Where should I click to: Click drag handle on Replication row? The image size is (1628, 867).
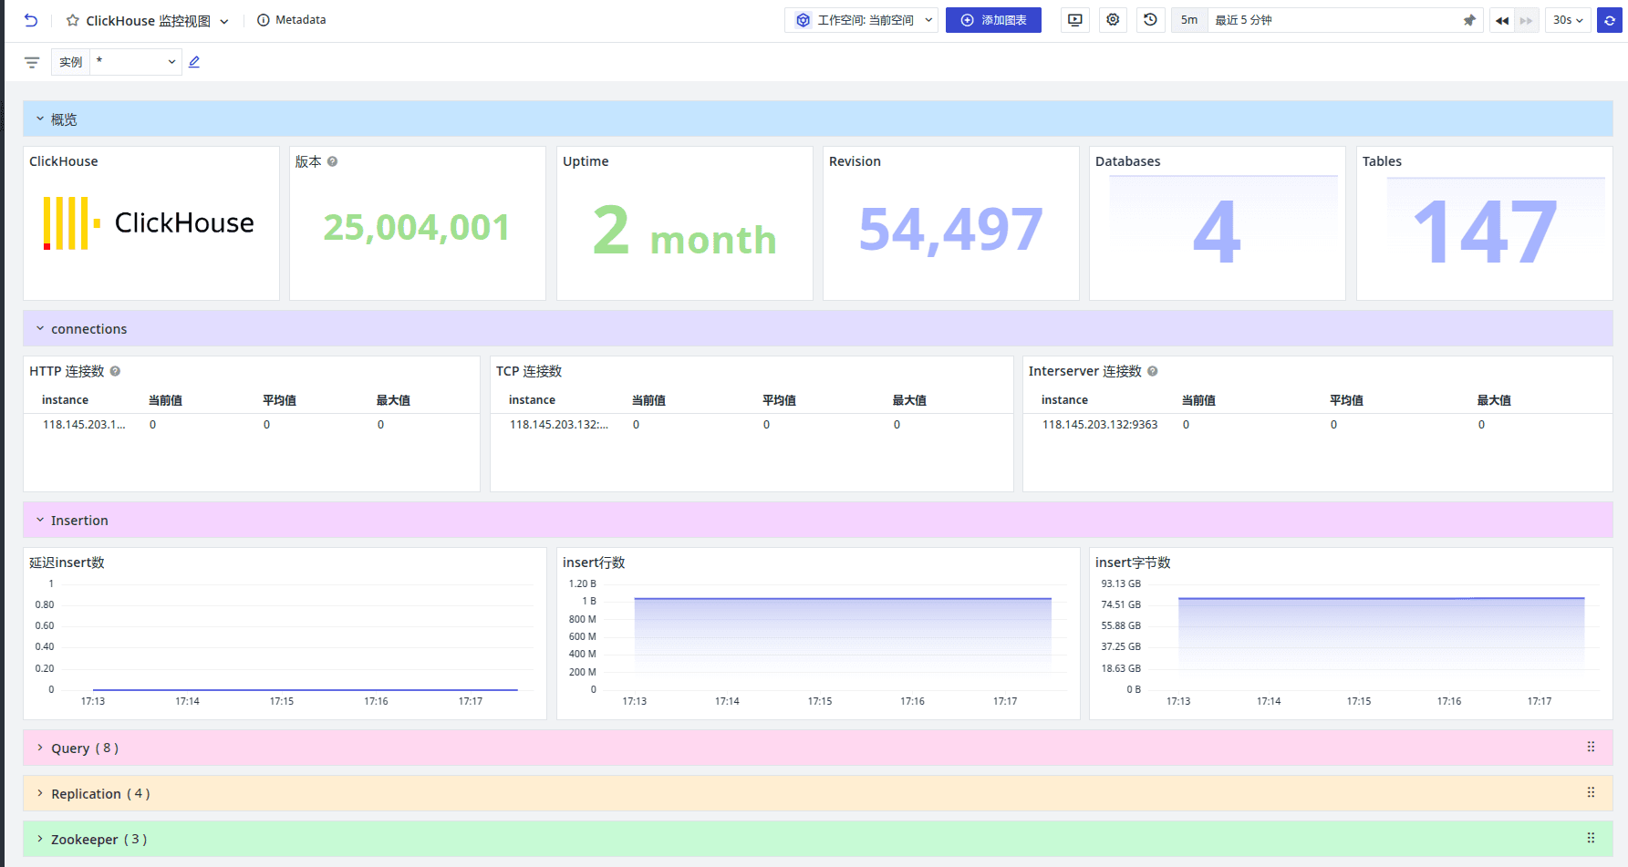(x=1591, y=793)
